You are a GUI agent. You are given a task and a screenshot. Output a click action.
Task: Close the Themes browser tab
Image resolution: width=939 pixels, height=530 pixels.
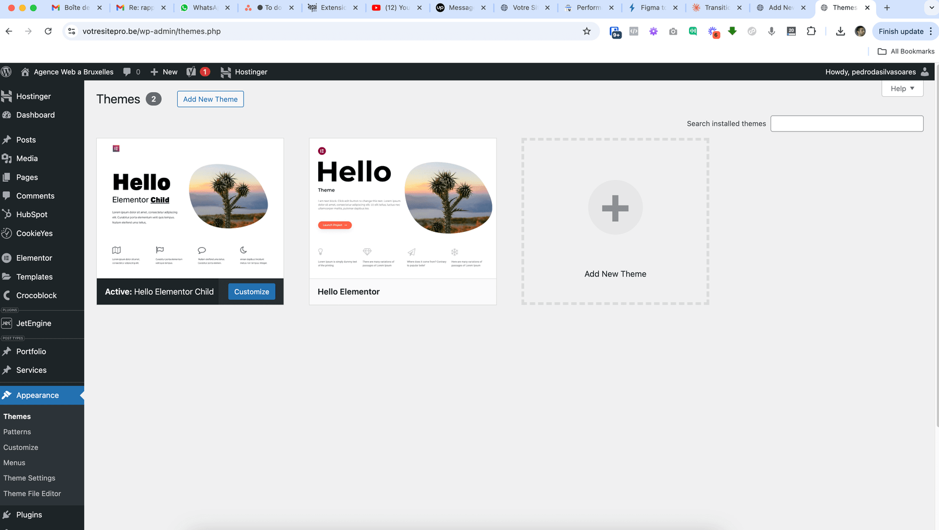(x=867, y=8)
